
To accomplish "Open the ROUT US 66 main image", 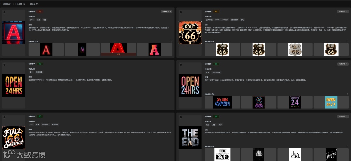I will click(190, 33).
